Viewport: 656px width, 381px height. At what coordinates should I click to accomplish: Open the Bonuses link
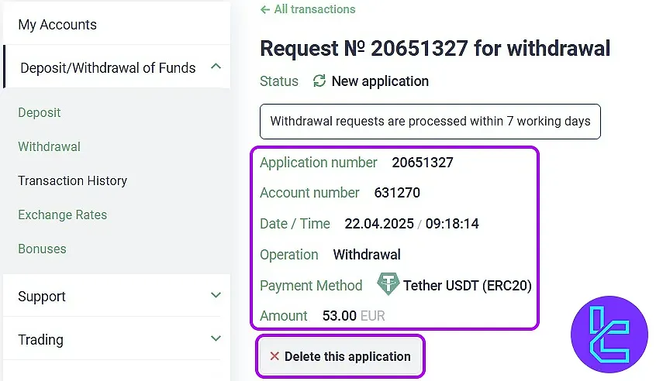(x=42, y=249)
